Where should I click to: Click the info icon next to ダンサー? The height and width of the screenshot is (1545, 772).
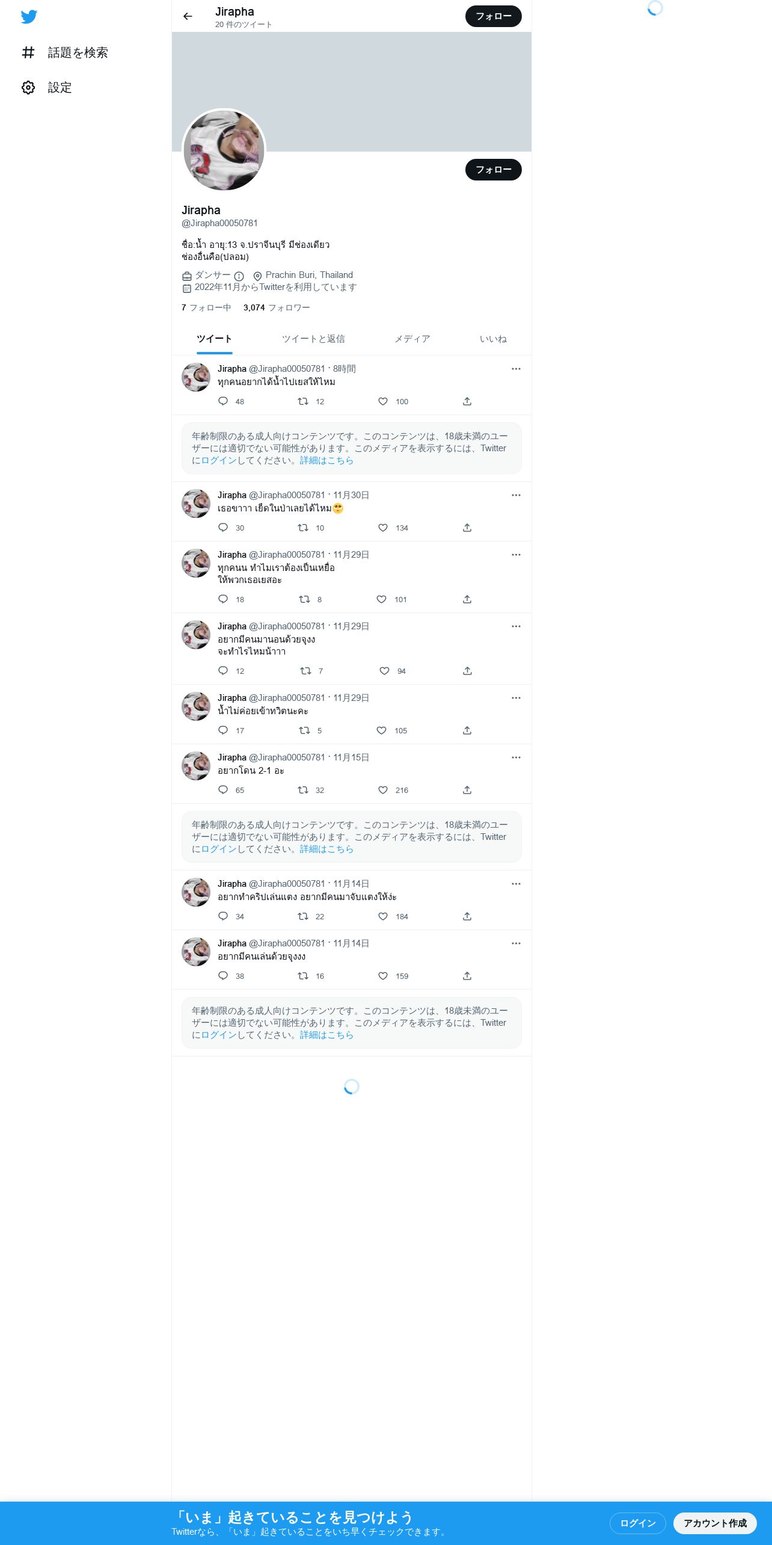coord(239,276)
